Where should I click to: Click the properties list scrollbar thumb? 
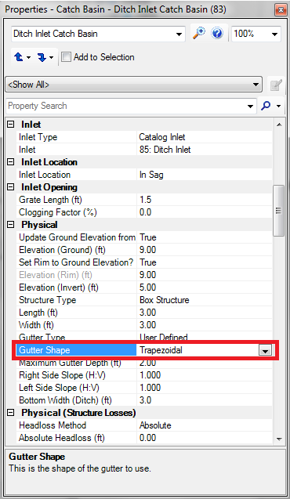pyautogui.click(x=279, y=211)
